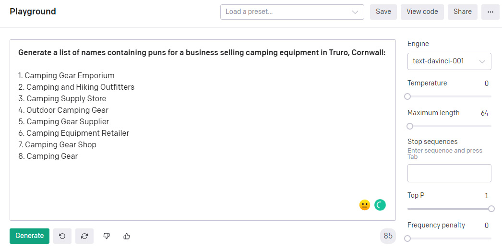Adjust the Temperature slider handle

tap(407, 96)
